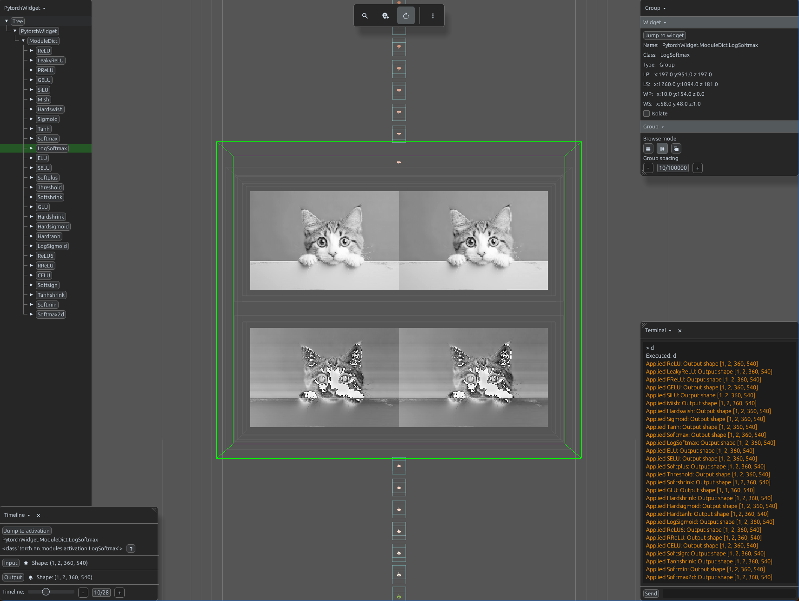
Task: Select the Threshold tree item
Action: pyautogui.click(x=50, y=187)
